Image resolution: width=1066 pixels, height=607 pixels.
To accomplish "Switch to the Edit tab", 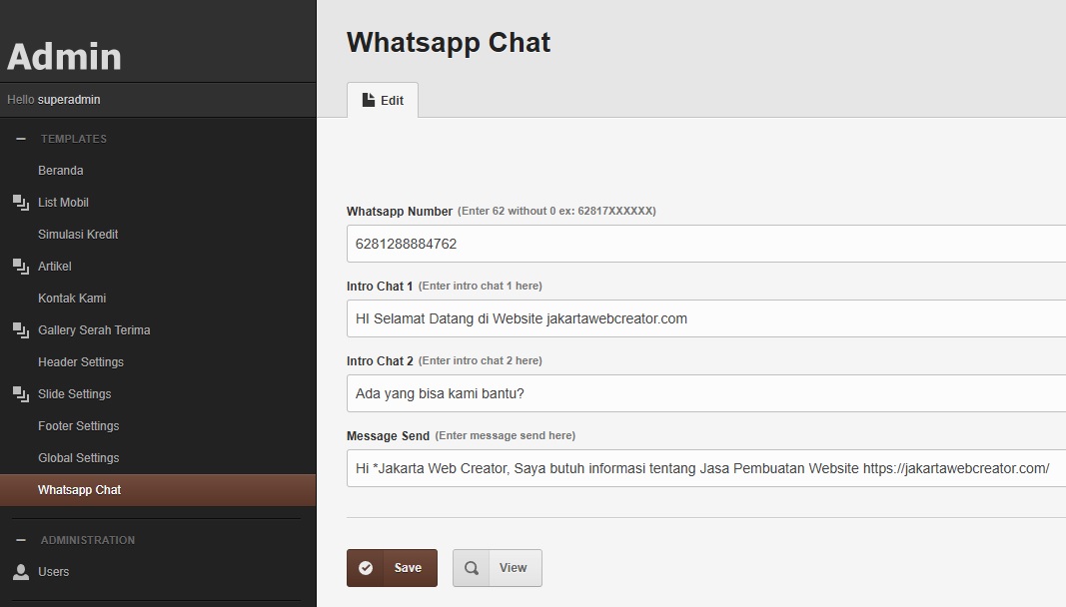I will click(x=383, y=101).
